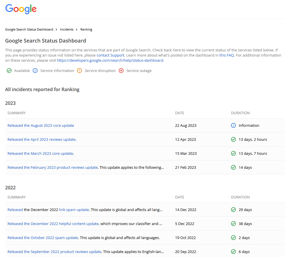This screenshot has height=257, width=308.
Task: Click the green Available legend icon
Action: (x=9, y=71)
